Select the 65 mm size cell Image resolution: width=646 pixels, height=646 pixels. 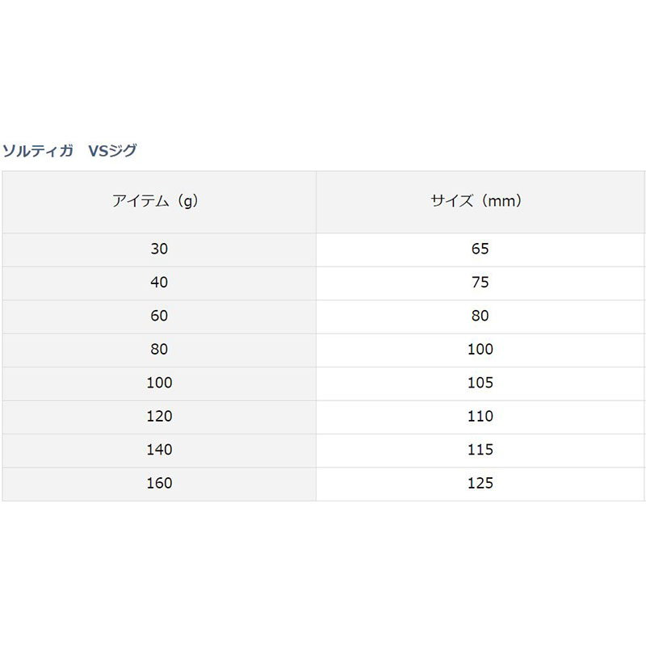pos(480,249)
